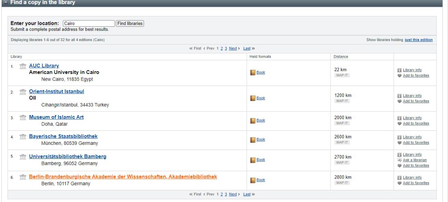The width and height of the screenshot is (448, 202).
Task: Open the Orient-Institut Istanbul library link
Action: (56, 92)
